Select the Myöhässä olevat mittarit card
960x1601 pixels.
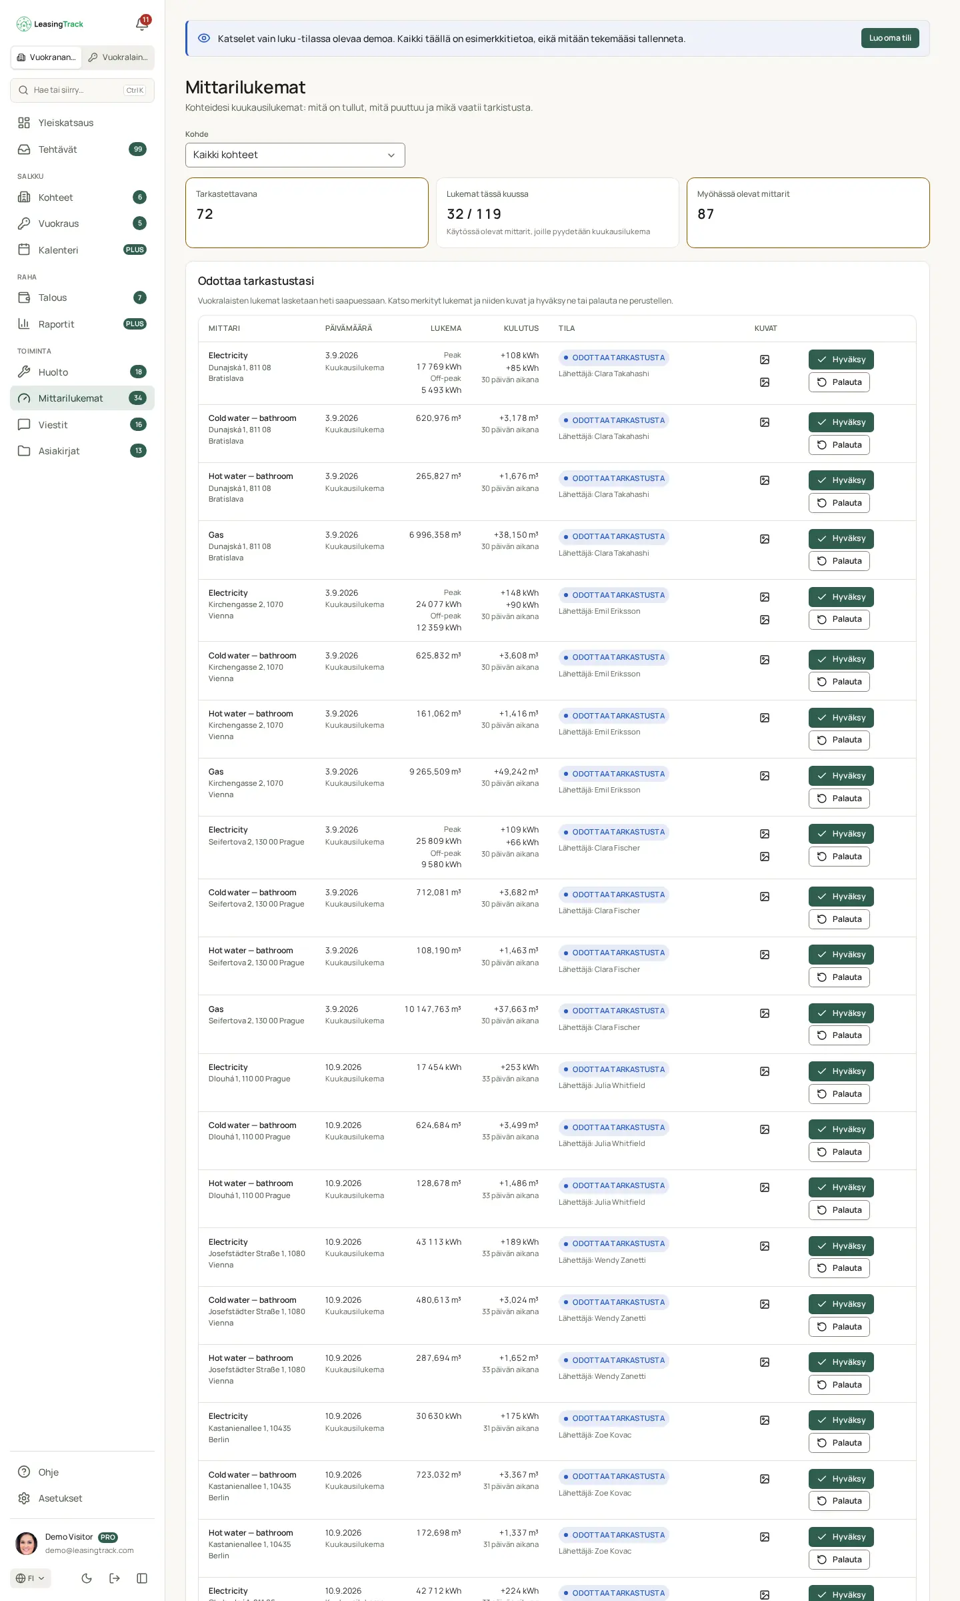click(808, 213)
